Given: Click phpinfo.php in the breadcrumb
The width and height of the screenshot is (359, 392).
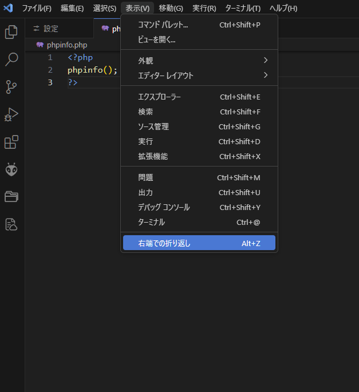Looking at the screenshot, I should tap(67, 45).
